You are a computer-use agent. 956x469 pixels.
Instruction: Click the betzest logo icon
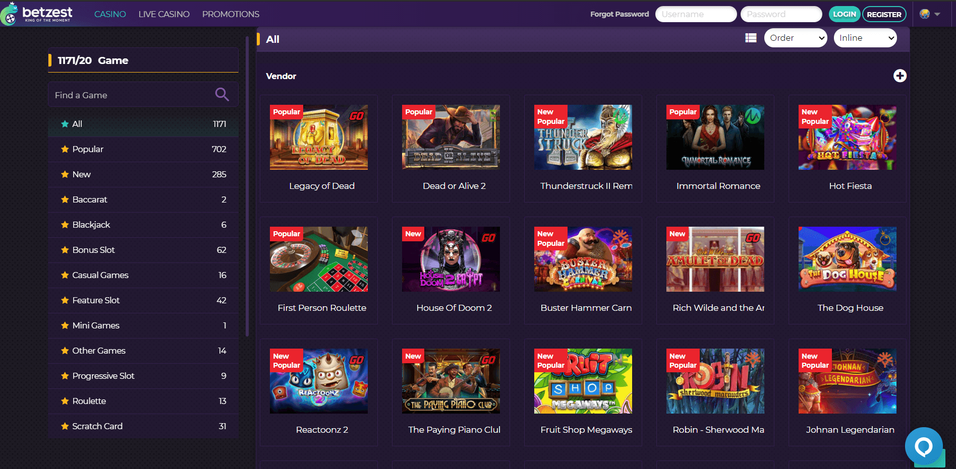pos(10,14)
